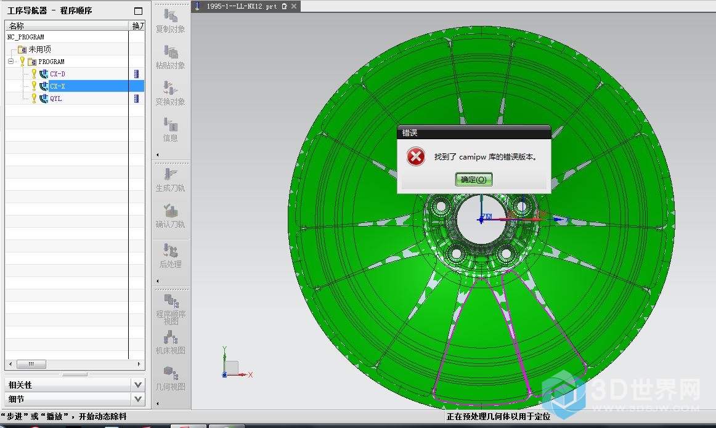Select the CX-X operation
The height and width of the screenshot is (428, 716).
(57, 86)
